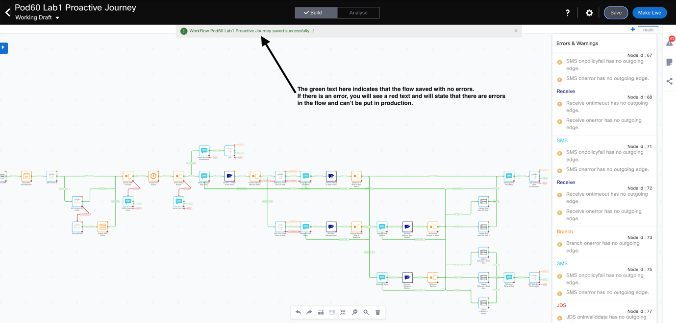Select the Safezone Options branch node

[x=432, y=277]
